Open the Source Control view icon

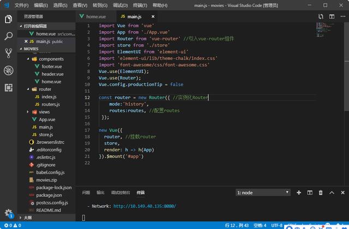point(8,54)
